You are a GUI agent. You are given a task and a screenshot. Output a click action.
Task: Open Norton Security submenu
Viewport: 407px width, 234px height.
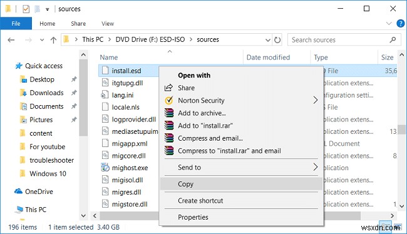(x=241, y=100)
